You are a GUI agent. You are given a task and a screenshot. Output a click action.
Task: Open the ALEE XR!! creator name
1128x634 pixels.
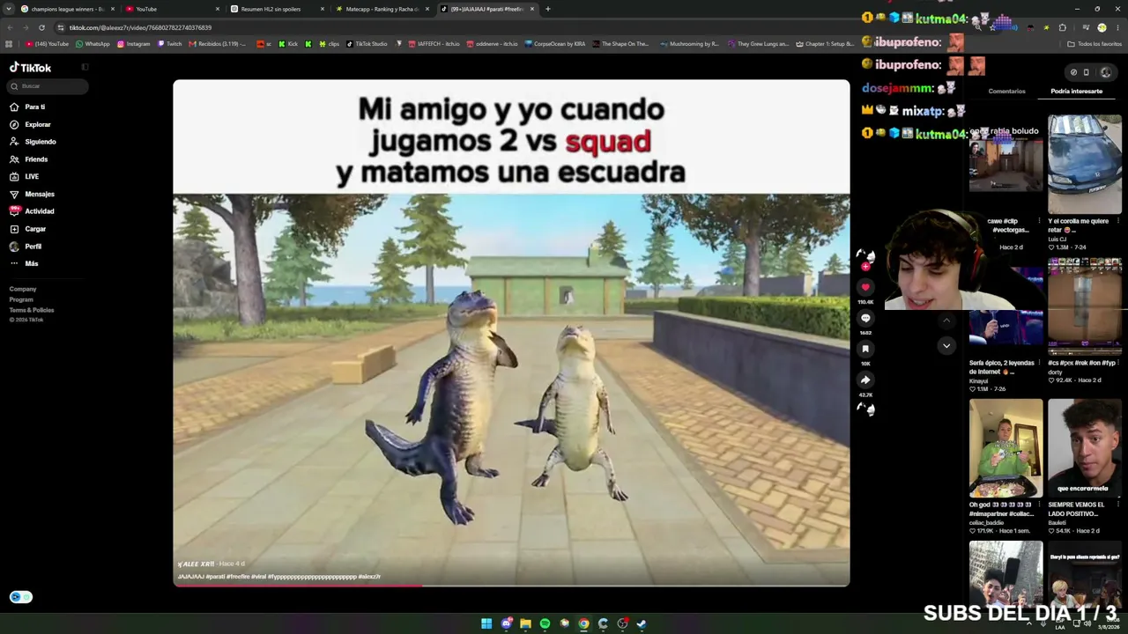(196, 564)
